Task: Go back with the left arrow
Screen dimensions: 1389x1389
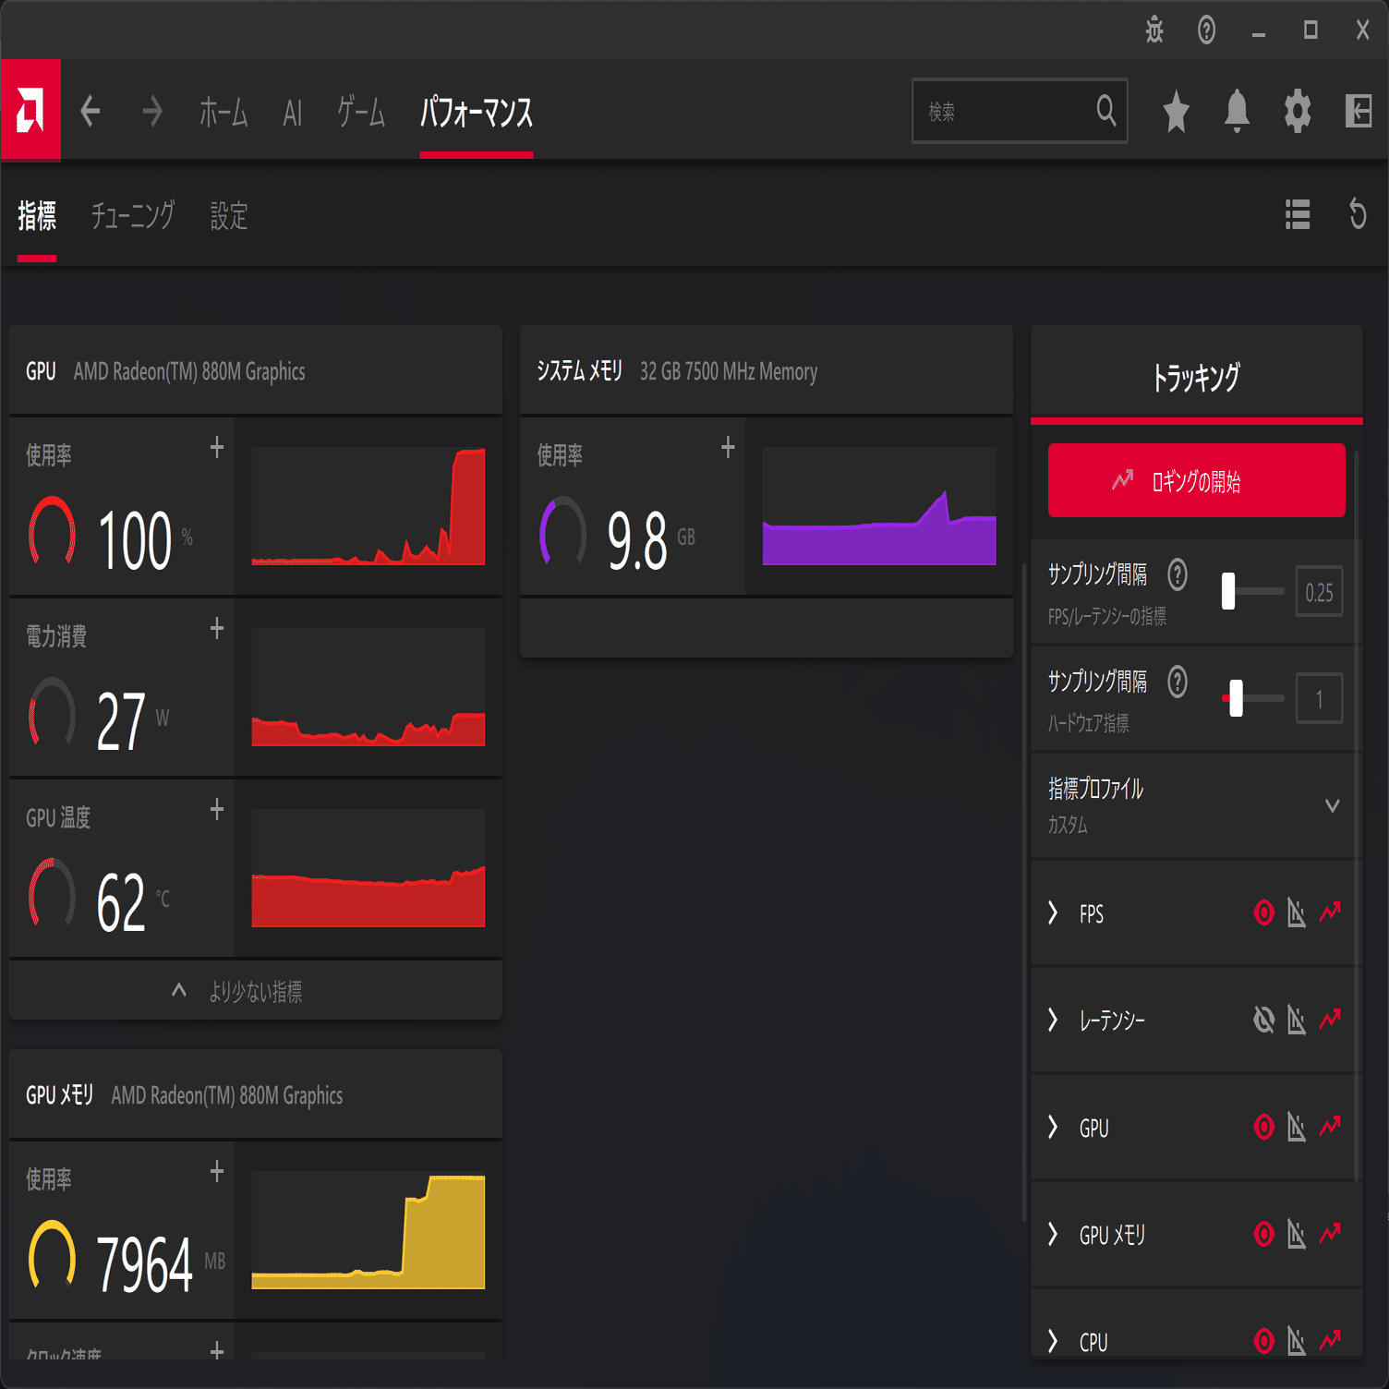Action: coord(91,111)
